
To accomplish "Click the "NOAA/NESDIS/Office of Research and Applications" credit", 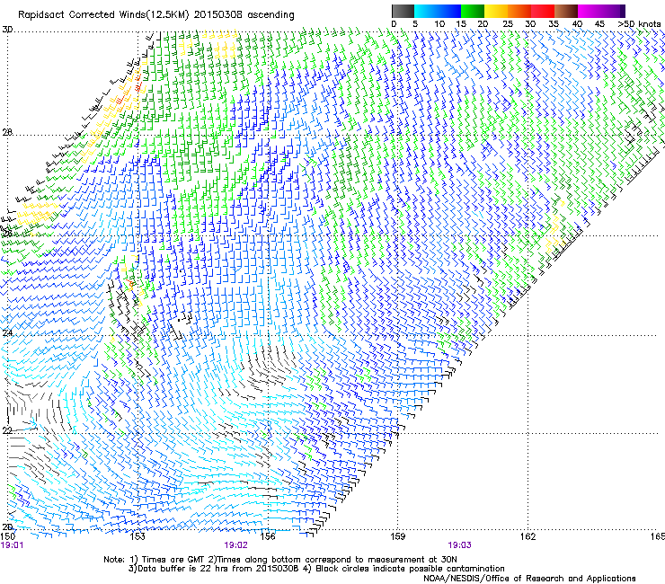I will pos(529,579).
